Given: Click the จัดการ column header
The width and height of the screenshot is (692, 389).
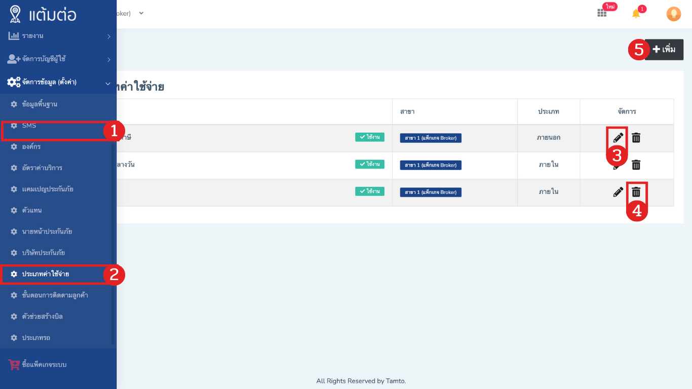Looking at the screenshot, I should 627,111.
